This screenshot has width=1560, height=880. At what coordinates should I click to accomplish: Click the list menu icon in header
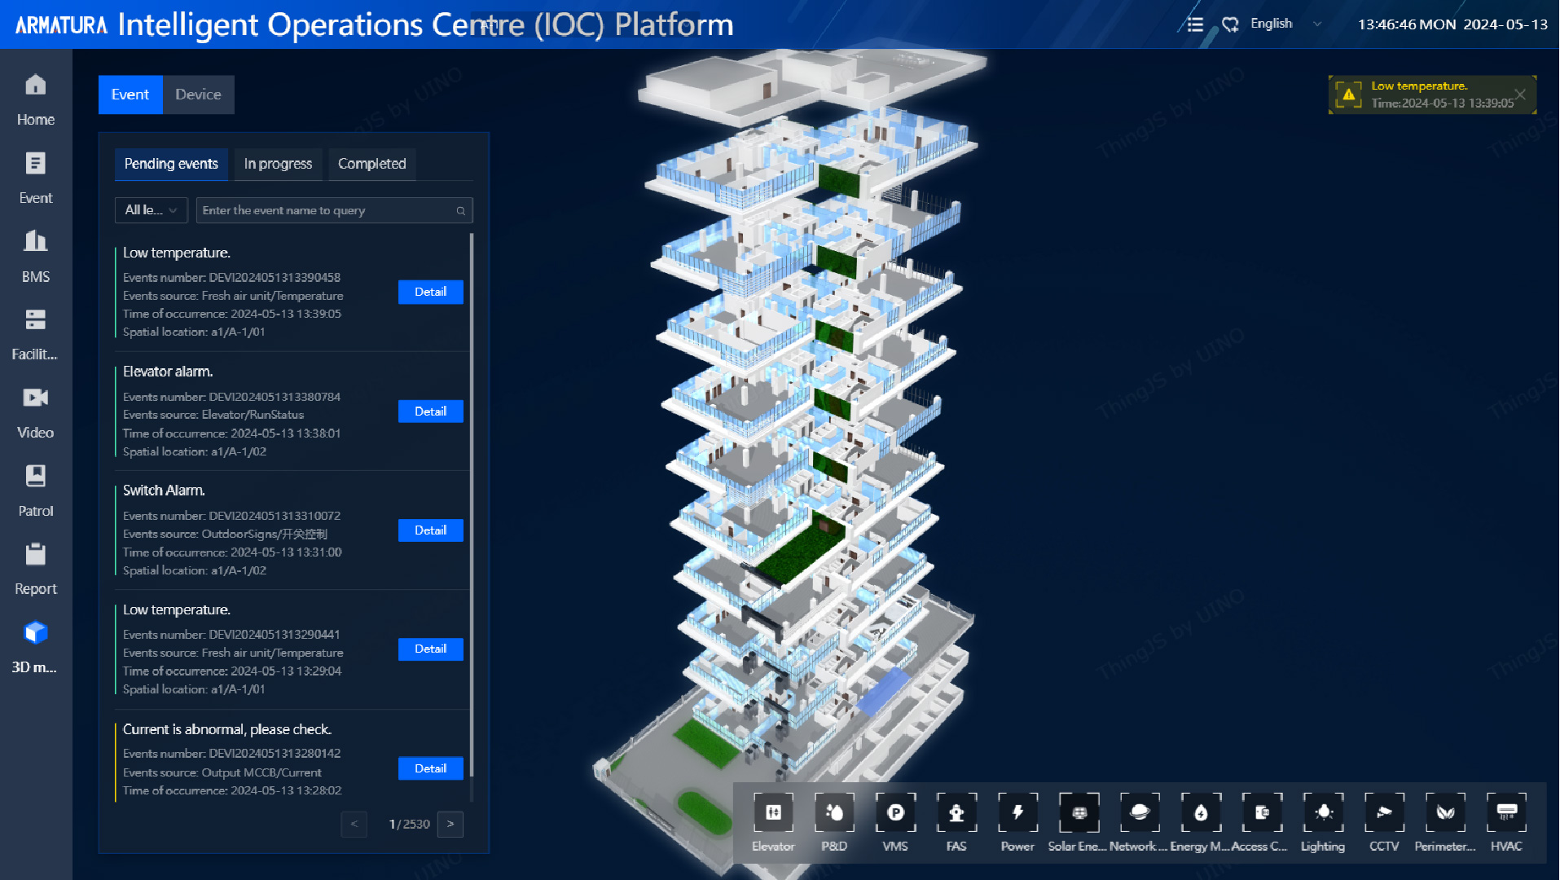tap(1195, 24)
